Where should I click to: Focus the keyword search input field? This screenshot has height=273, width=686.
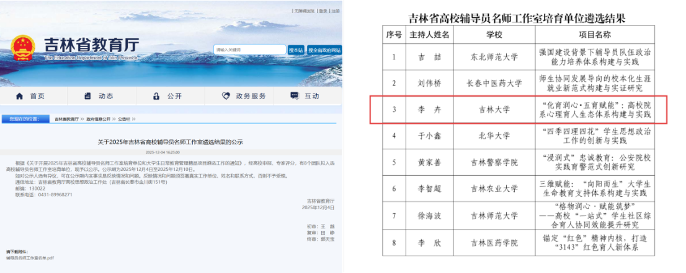click(249, 50)
